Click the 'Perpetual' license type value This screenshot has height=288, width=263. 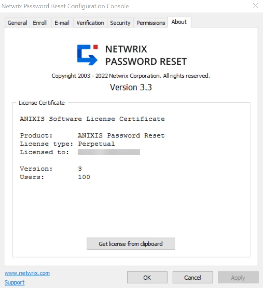[x=97, y=144]
